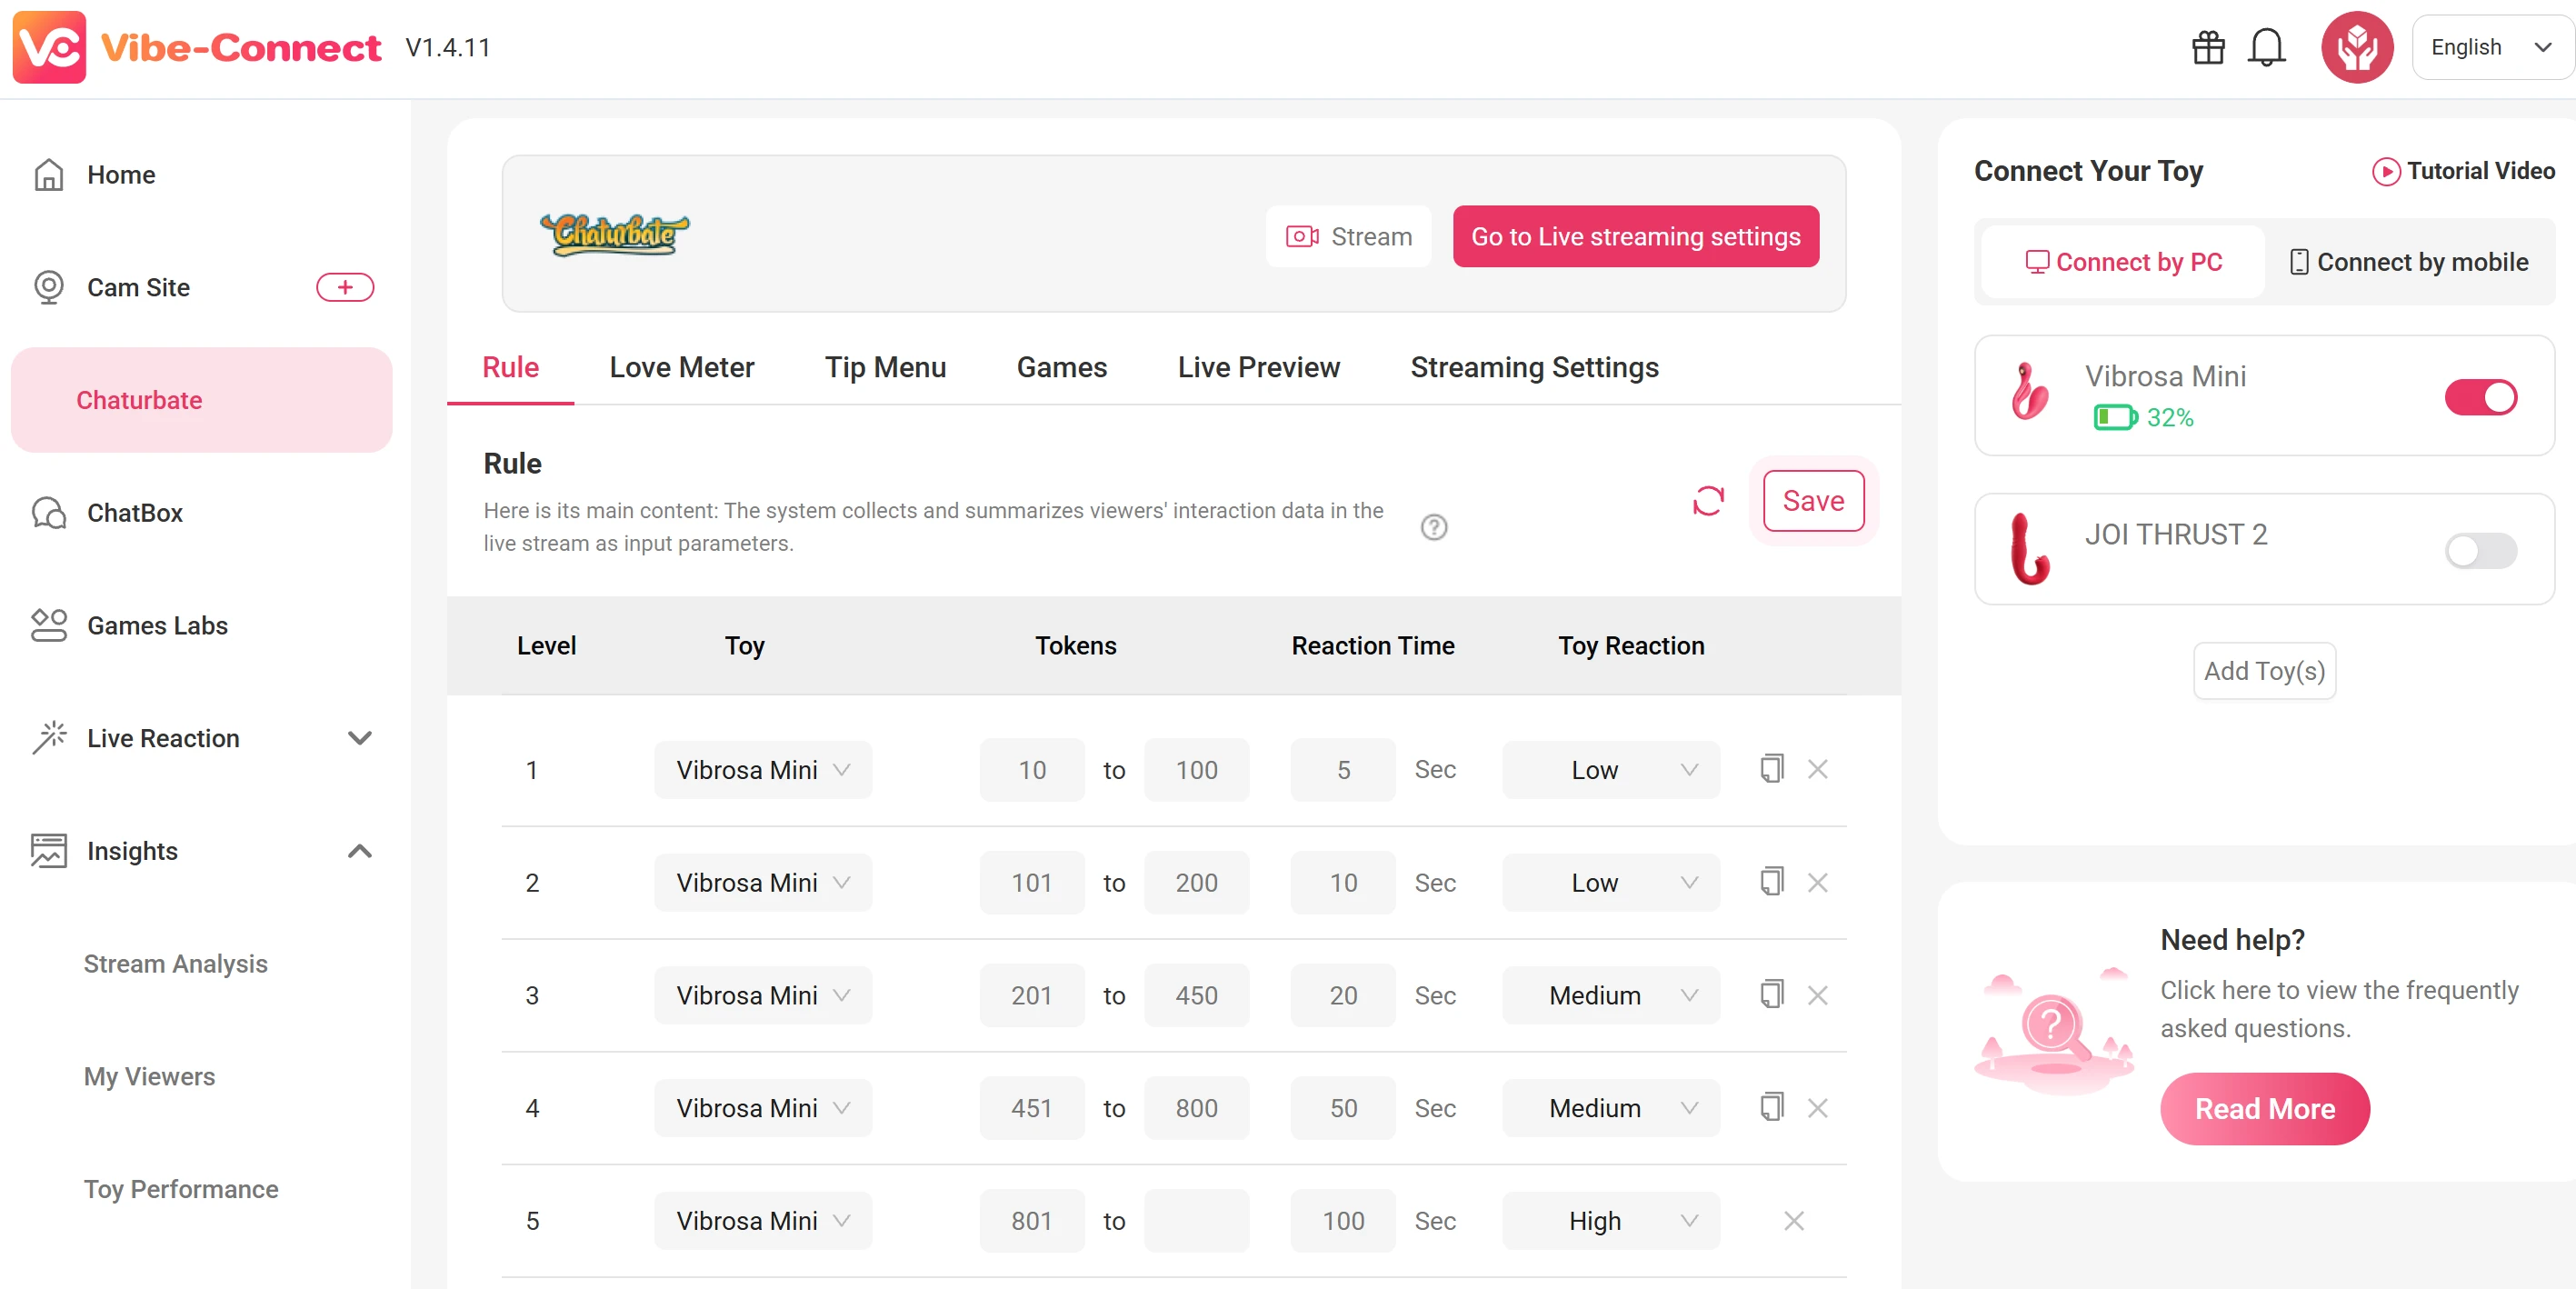2576x1289 pixels.
Task: Delete level 3 rule with X icon
Action: tap(1817, 995)
